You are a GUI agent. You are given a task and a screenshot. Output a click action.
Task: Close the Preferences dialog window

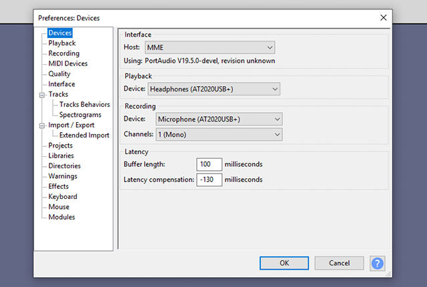tap(383, 17)
